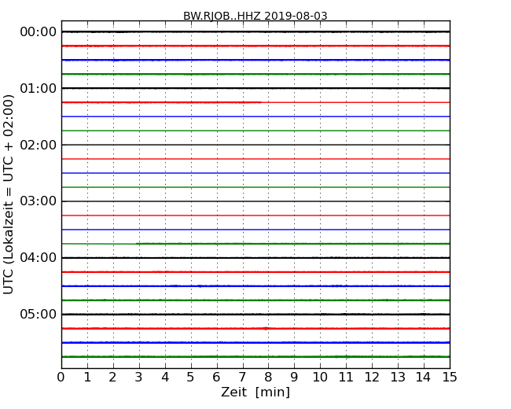Viewport: 511px width, 409px height.
Task: Click the 05:00 time label
Action: (39, 314)
